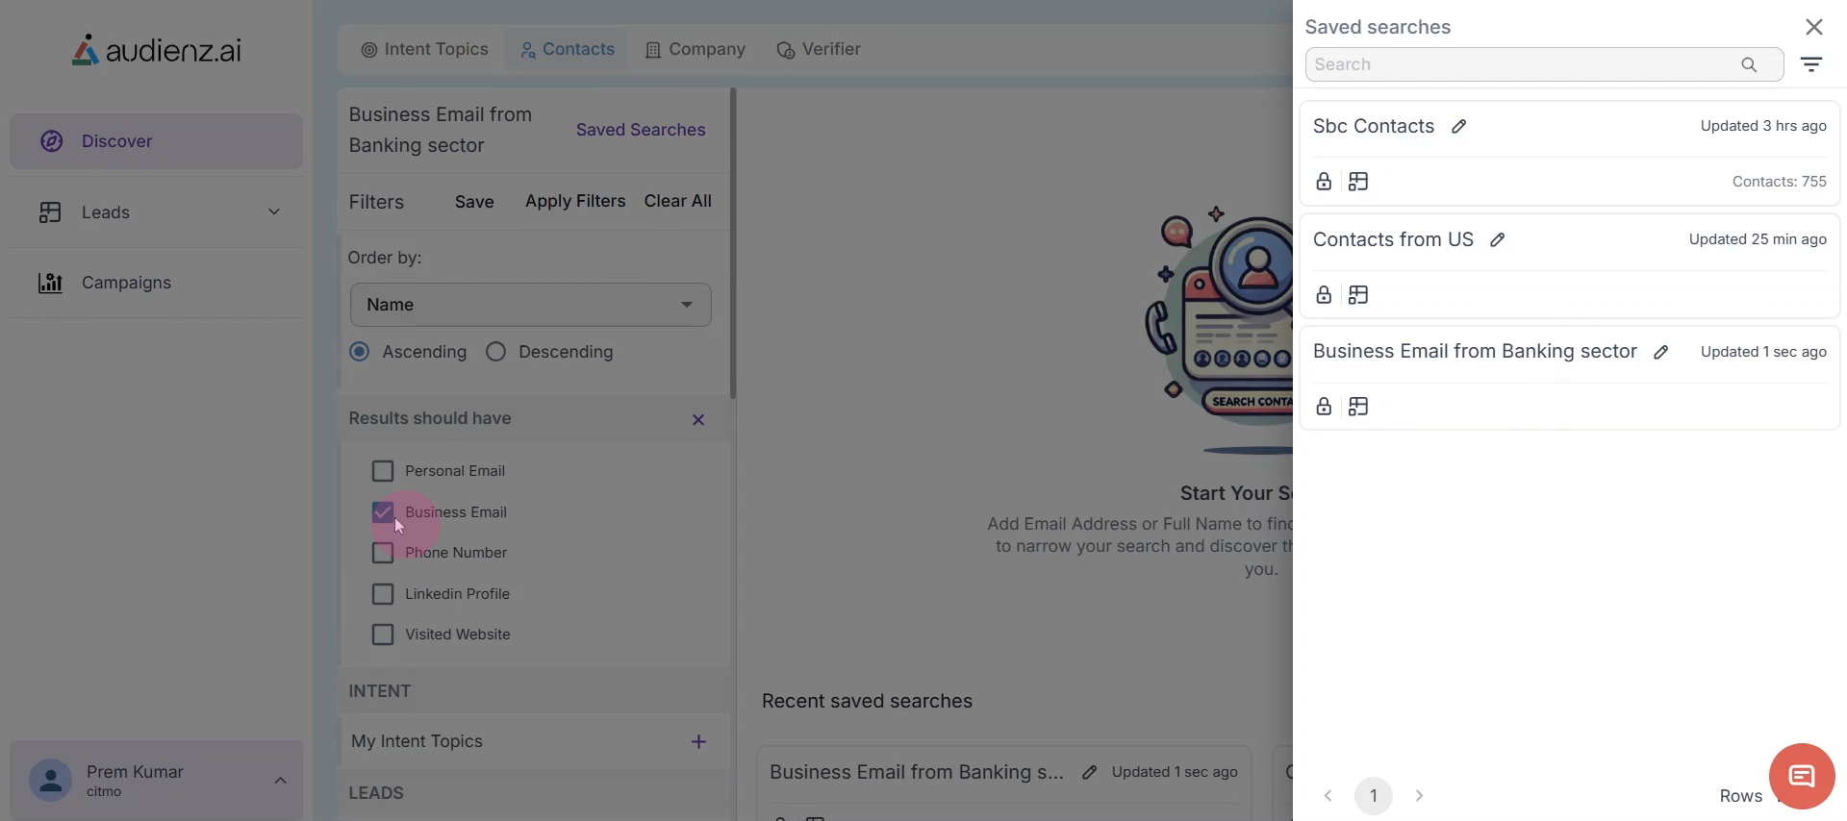Open the Order by Name dropdown
The image size is (1847, 821).
530,305
